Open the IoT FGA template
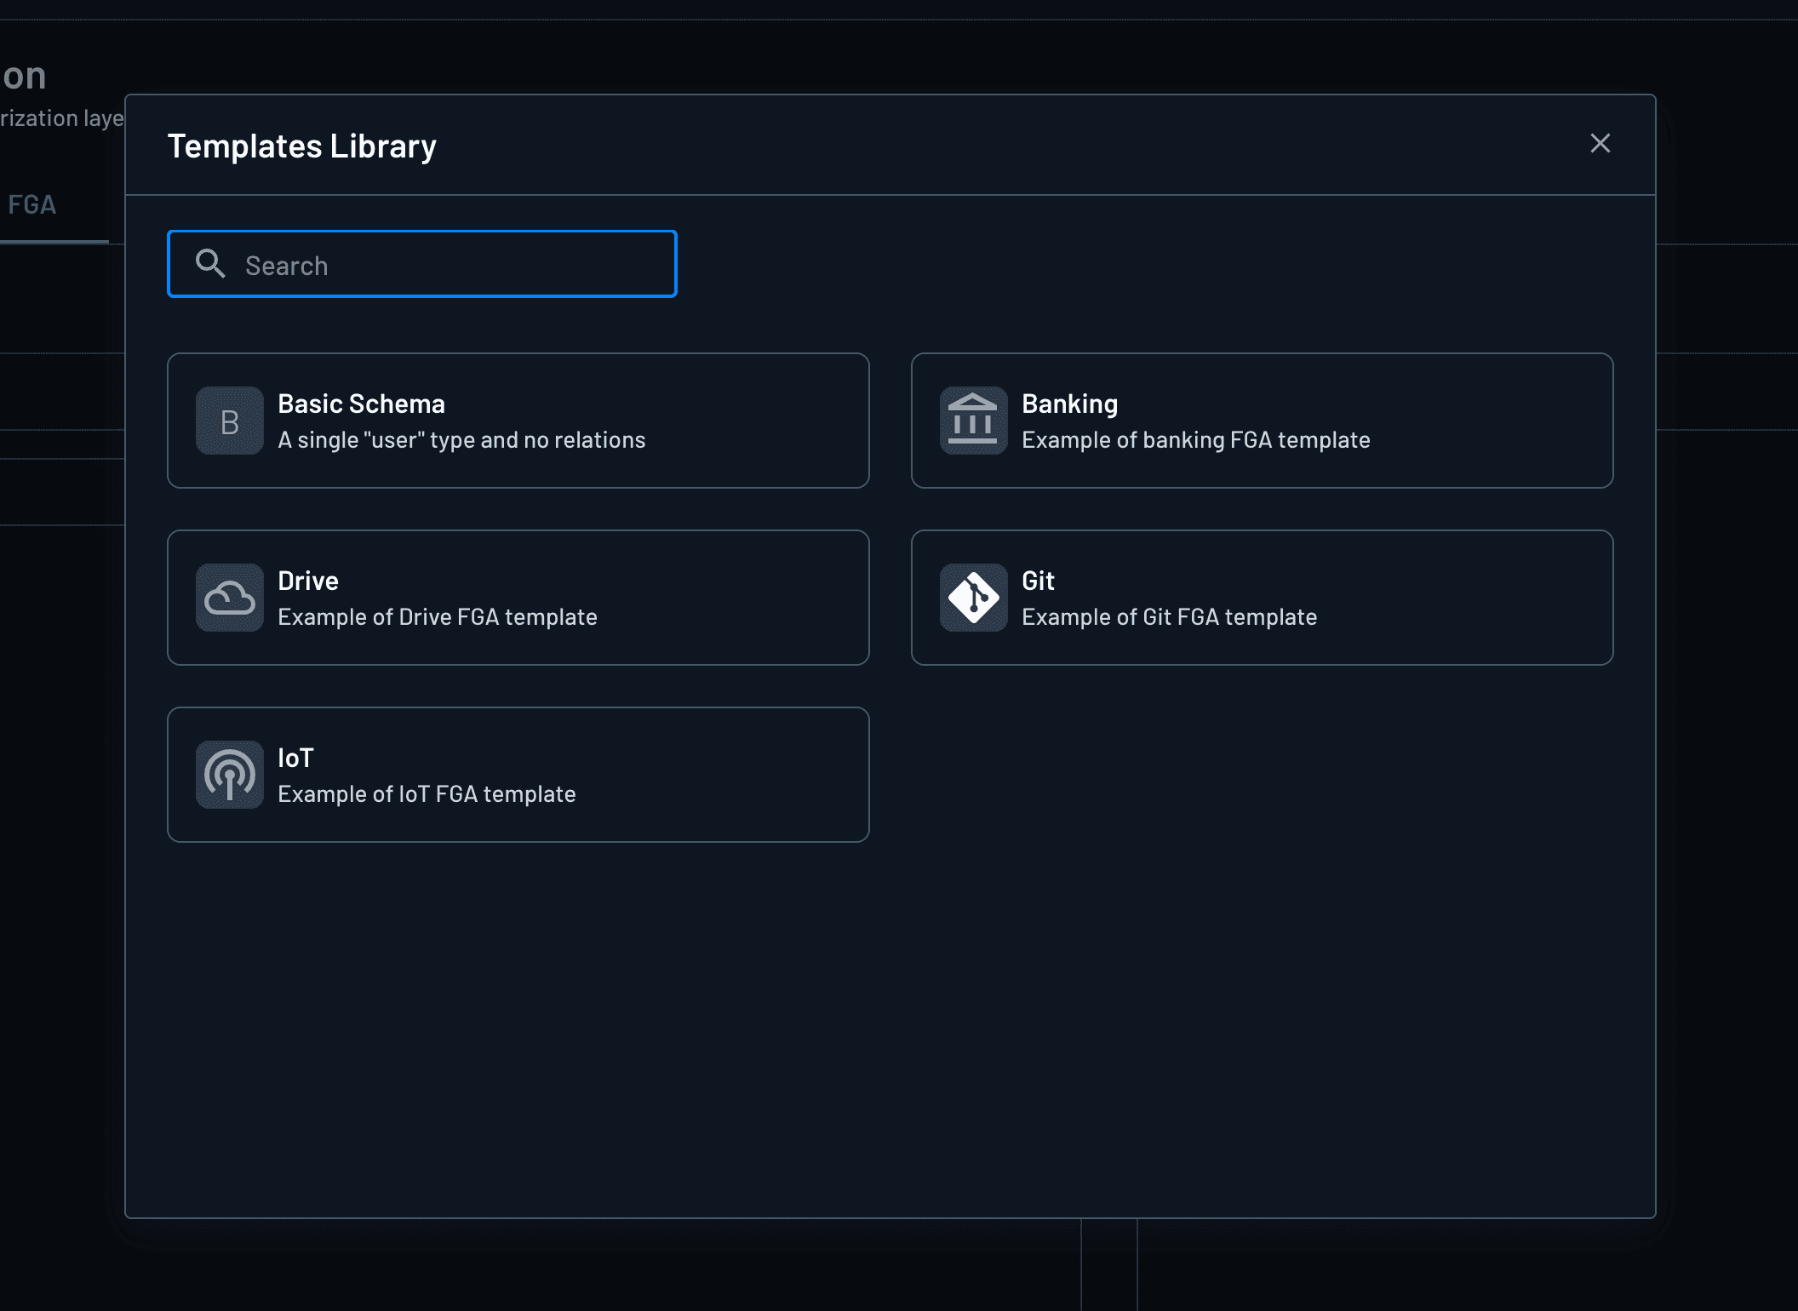The image size is (1798, 1311). pos(518,774)
